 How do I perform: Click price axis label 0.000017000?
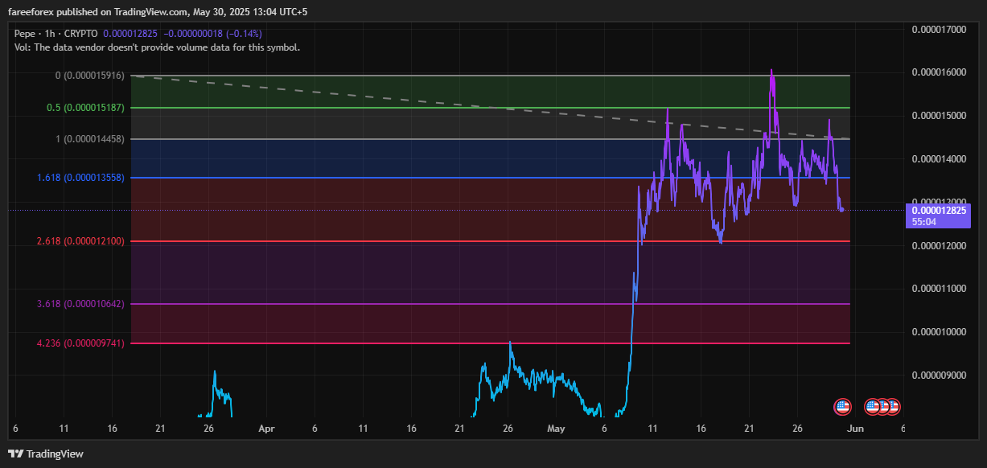(938, 29)
